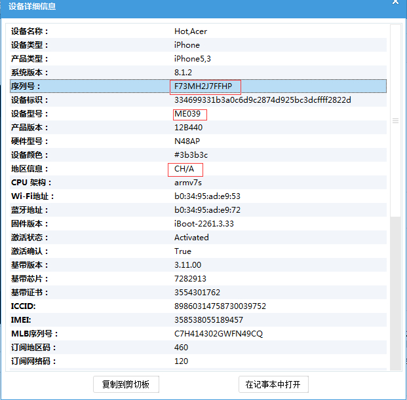Select the 蓝牙地址 value b0:34:95:ad:e9:72
This screenshot has width=407, height=400.
coord(207,210)
